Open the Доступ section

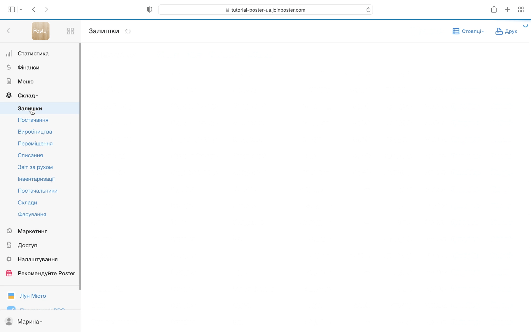tap(27, 245)
